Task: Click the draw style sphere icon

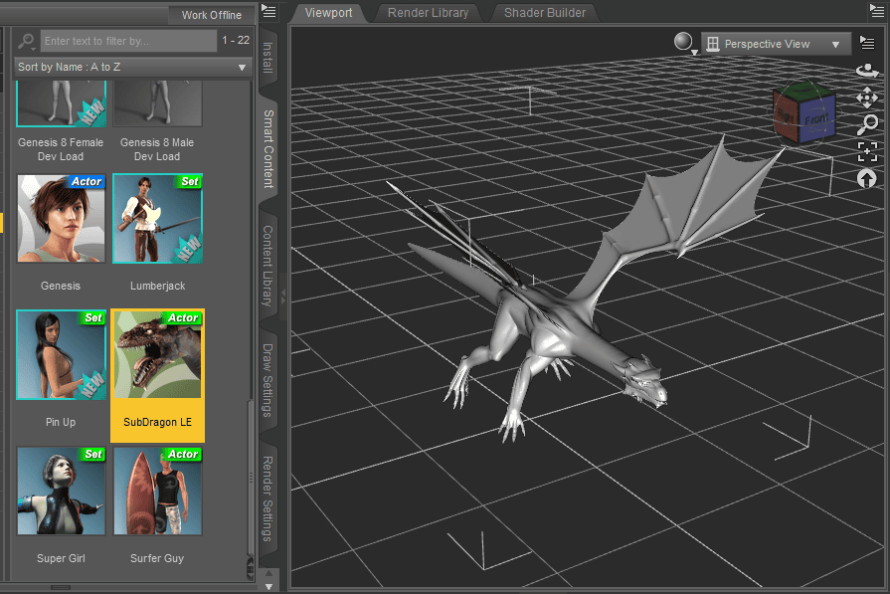Action: point(682,42)
